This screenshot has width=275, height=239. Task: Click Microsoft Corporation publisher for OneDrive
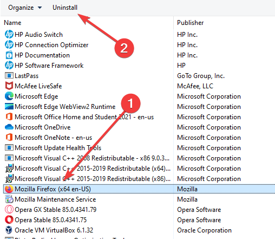click(x=209, y=127)
